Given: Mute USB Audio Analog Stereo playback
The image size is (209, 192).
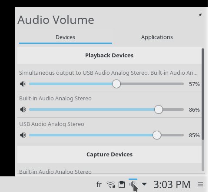Looking at the screenshot, I should (23, 135).
